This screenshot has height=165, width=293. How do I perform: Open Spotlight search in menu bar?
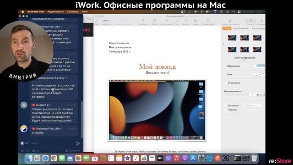(x=233, y=11)
